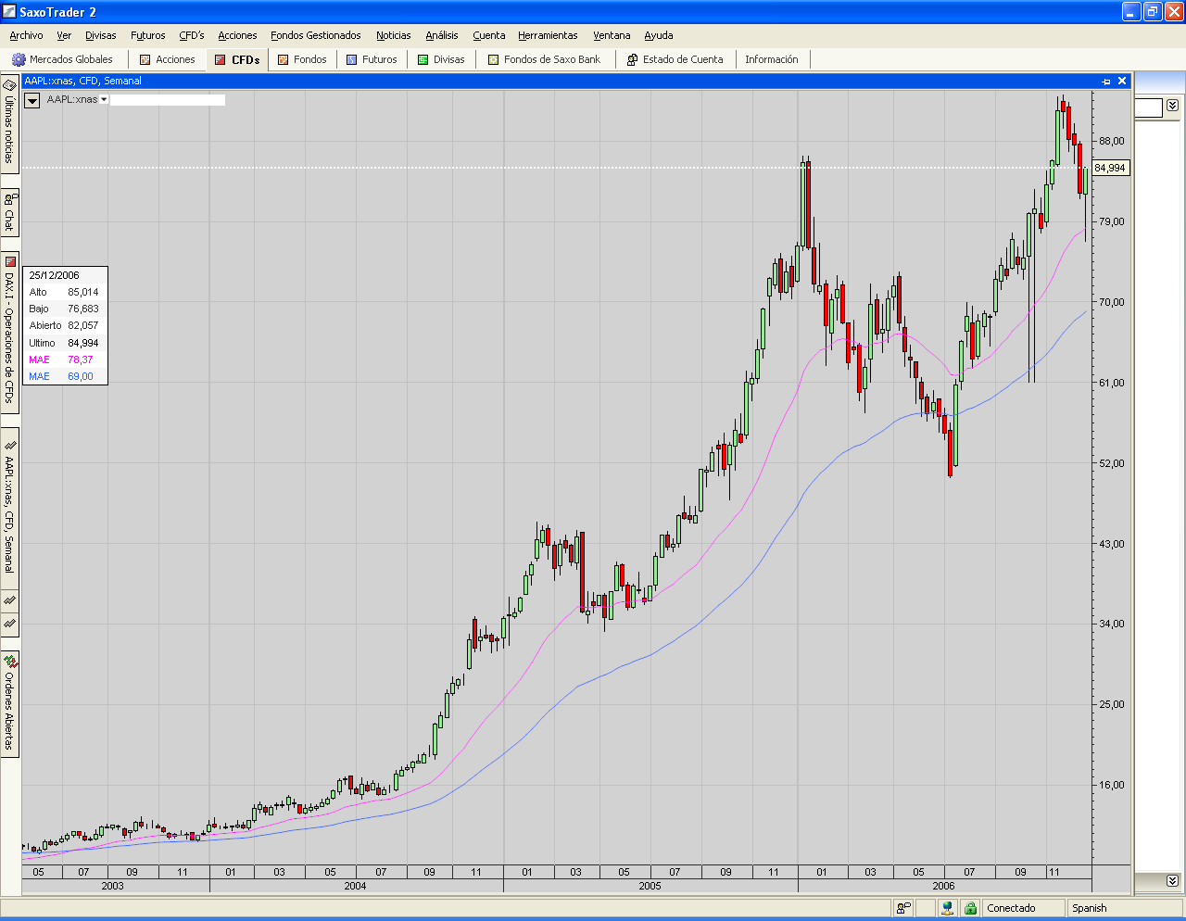Click the 25/12/2006 date in data box

pyautogui.click(x=54, y=275)
